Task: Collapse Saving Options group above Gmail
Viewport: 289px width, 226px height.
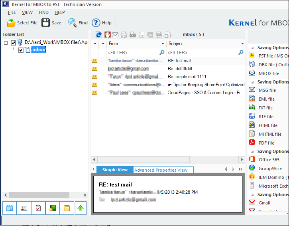Action: [x=252, y=195]
